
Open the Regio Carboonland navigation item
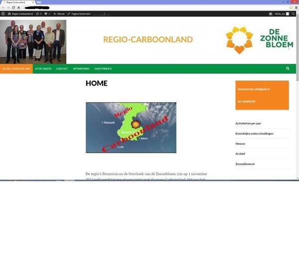pos(16,69)
